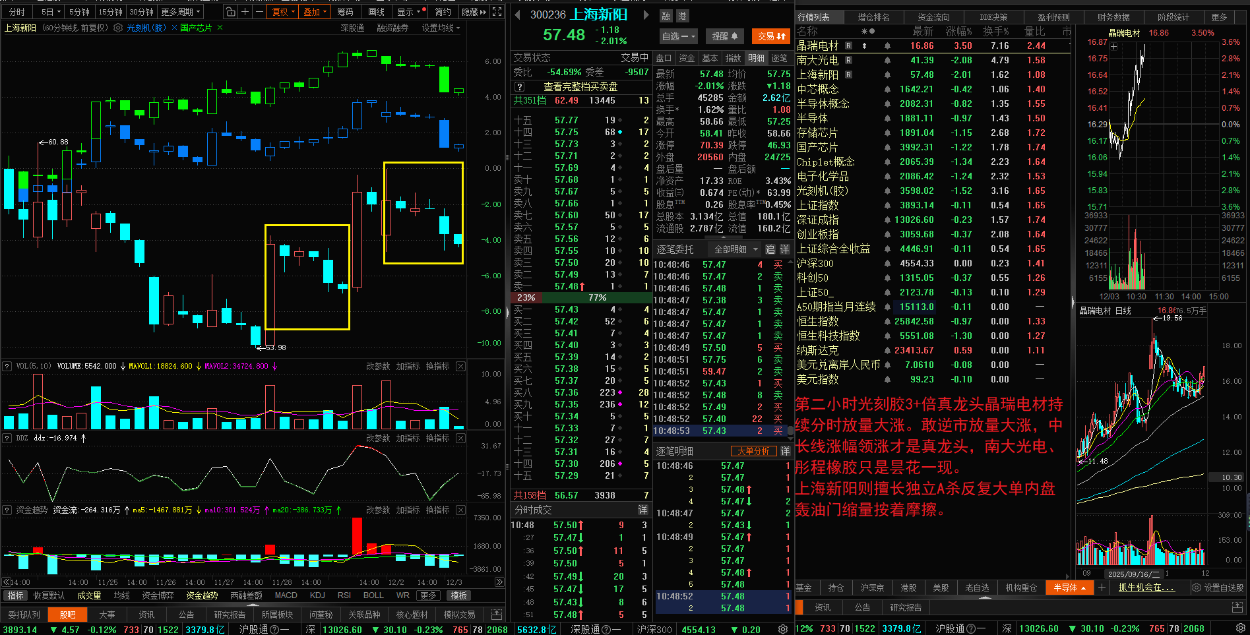
Task: Open the 设置均线 dropdown
Action: (441, 28)
